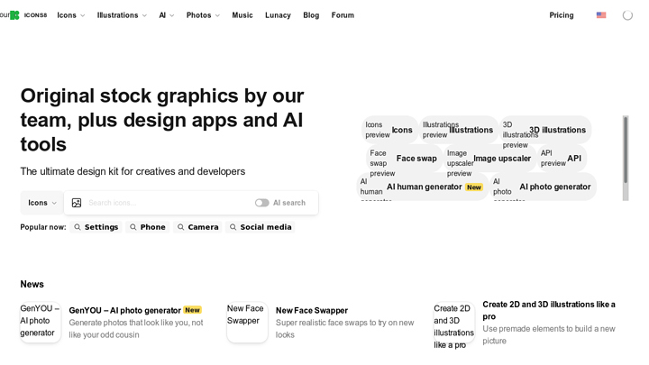Expand the AI navigation menu

167,15
